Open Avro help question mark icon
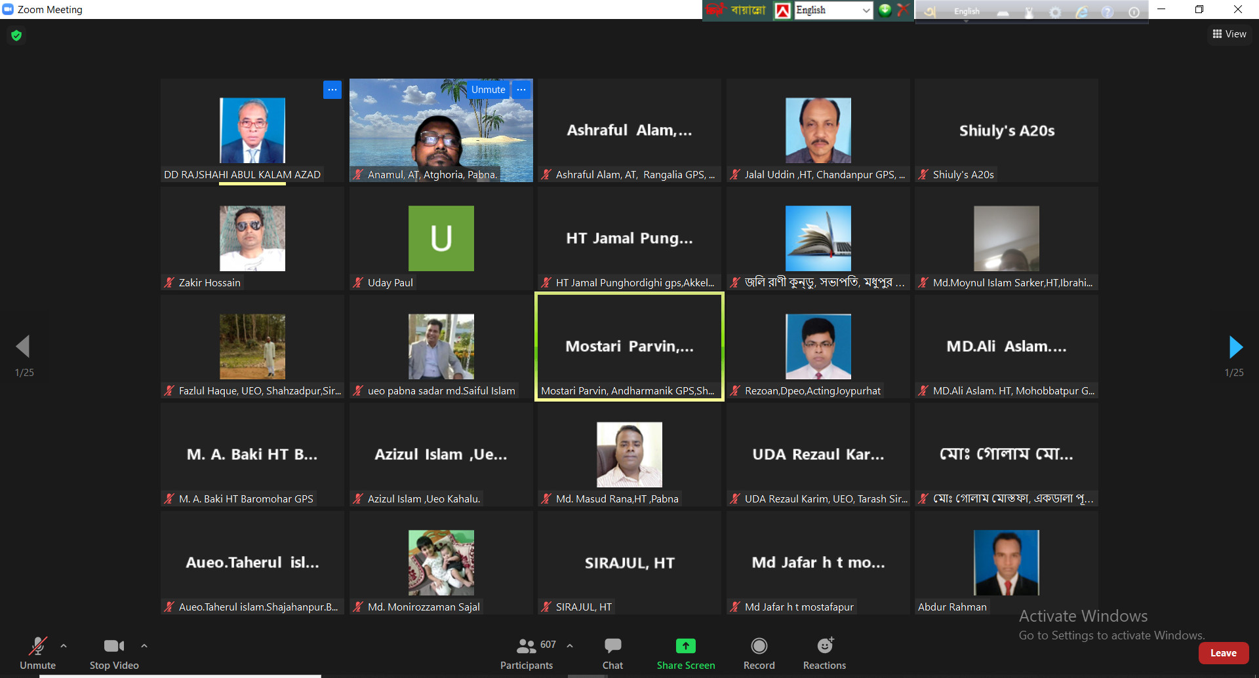Screen dimensions: 1259x678 [1108, 12]
